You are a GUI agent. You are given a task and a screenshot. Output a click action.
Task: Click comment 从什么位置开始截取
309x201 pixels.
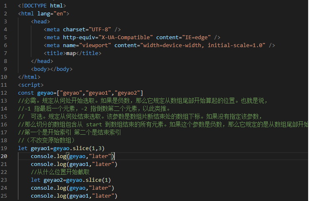60,172
